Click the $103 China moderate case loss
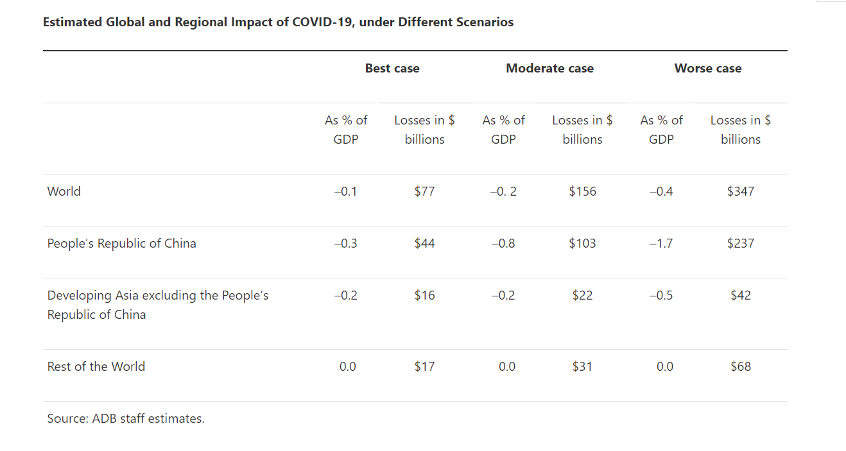This screenshot has height=451, width=846. point(582,243)
